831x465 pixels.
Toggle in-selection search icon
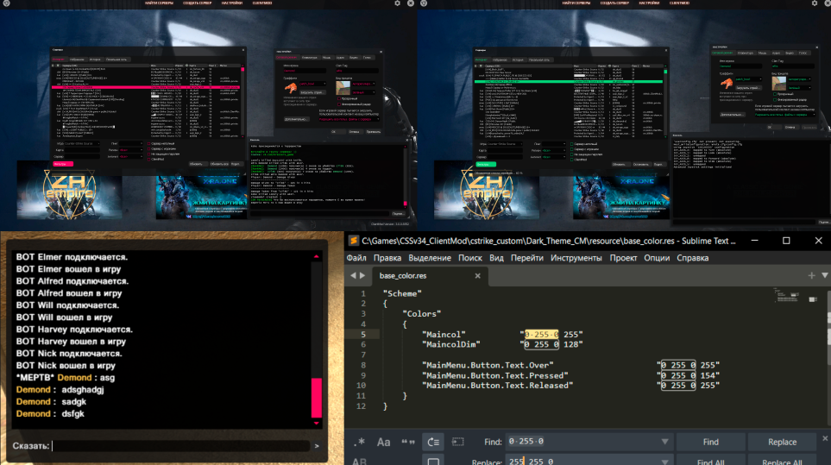[458, 442]
